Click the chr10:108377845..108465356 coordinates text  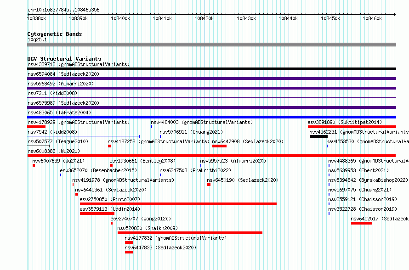coord(63,10)
